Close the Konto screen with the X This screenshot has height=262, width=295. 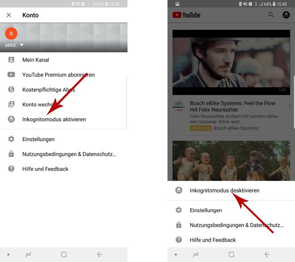(9, 15)
